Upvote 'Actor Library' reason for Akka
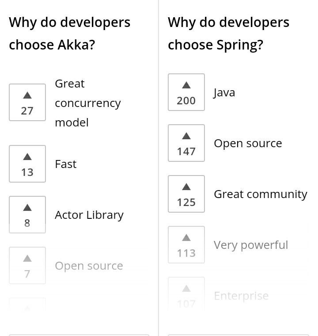This screenshot has height=336, width=318. [x=27, y=215]
